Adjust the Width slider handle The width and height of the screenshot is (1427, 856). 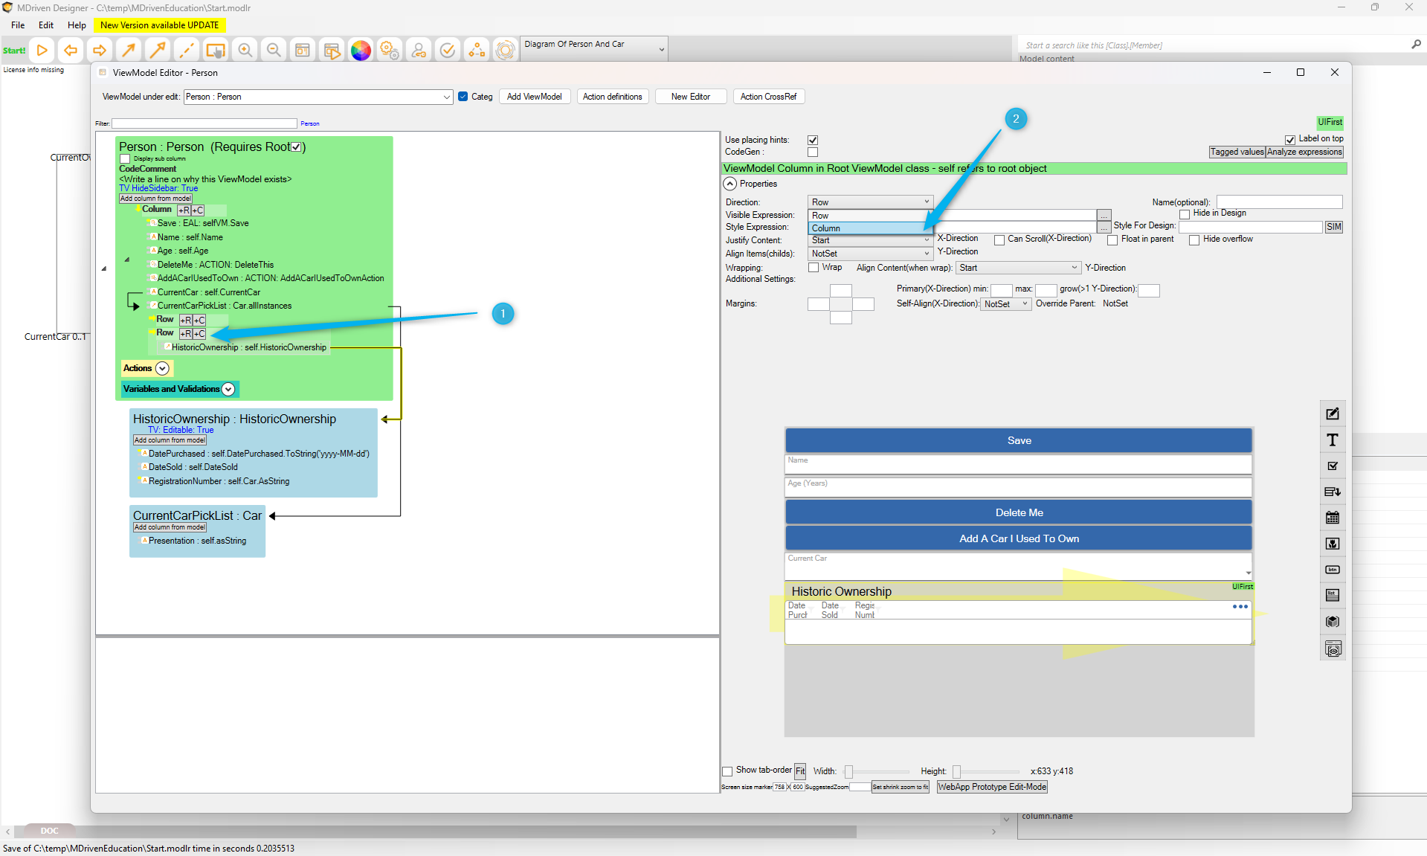coord(848,772)
